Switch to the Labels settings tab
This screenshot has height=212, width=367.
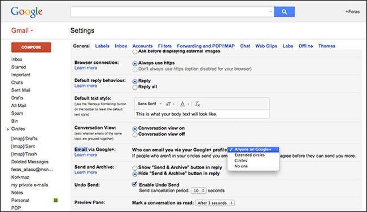coord(102,46)
